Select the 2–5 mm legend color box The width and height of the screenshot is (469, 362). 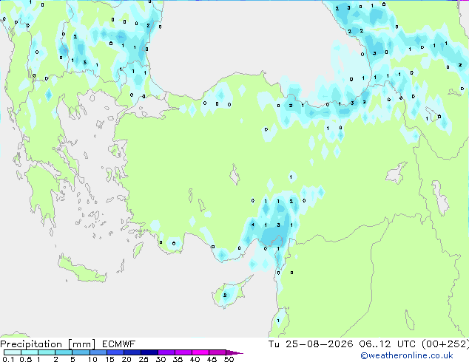(x=64, y=352)
